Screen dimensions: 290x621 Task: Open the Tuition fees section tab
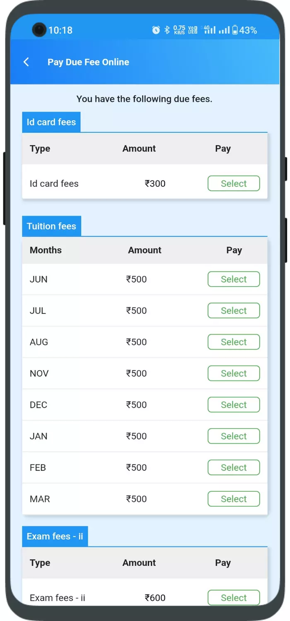(51, 226)
